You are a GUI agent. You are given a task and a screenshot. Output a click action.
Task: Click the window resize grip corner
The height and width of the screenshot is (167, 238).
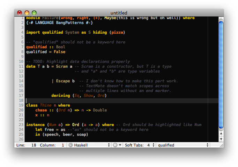pos(221,145)
